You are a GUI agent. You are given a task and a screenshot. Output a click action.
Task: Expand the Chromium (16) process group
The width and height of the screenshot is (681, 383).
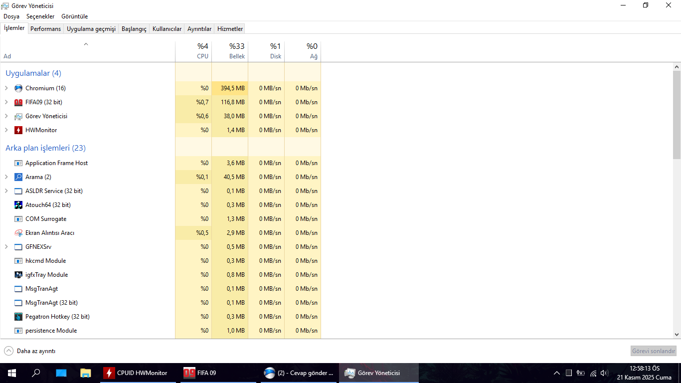pos(6,88)
